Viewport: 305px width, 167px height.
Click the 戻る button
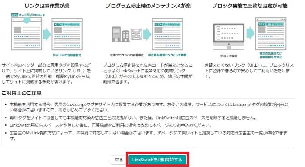[x=119, y=160]
